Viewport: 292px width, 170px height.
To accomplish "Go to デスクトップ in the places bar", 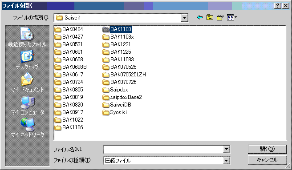I will point(27,59).
